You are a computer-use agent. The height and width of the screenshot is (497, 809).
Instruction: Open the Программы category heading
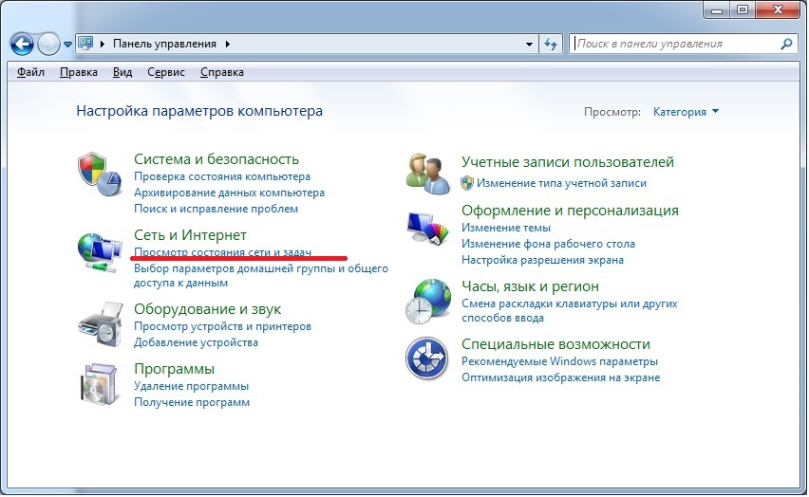pyautogui.click(x=174, y=369)
